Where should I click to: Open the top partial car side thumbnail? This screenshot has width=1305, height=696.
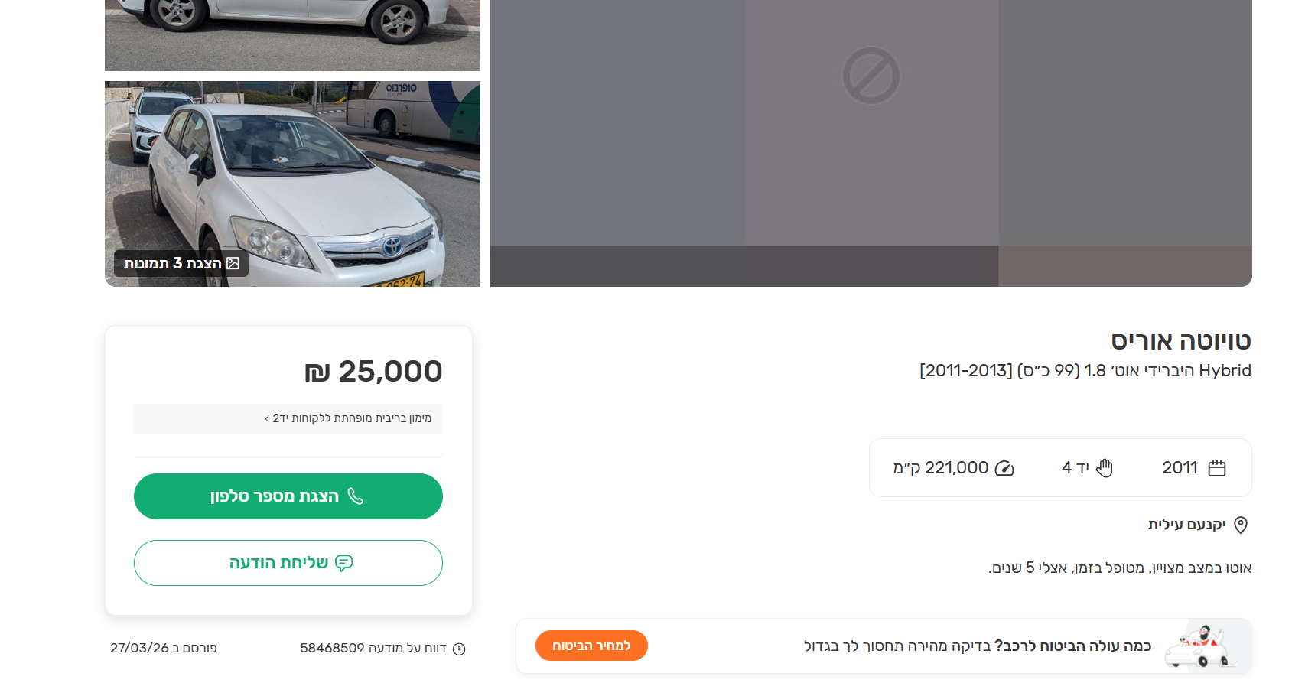(x=292, y=34)
